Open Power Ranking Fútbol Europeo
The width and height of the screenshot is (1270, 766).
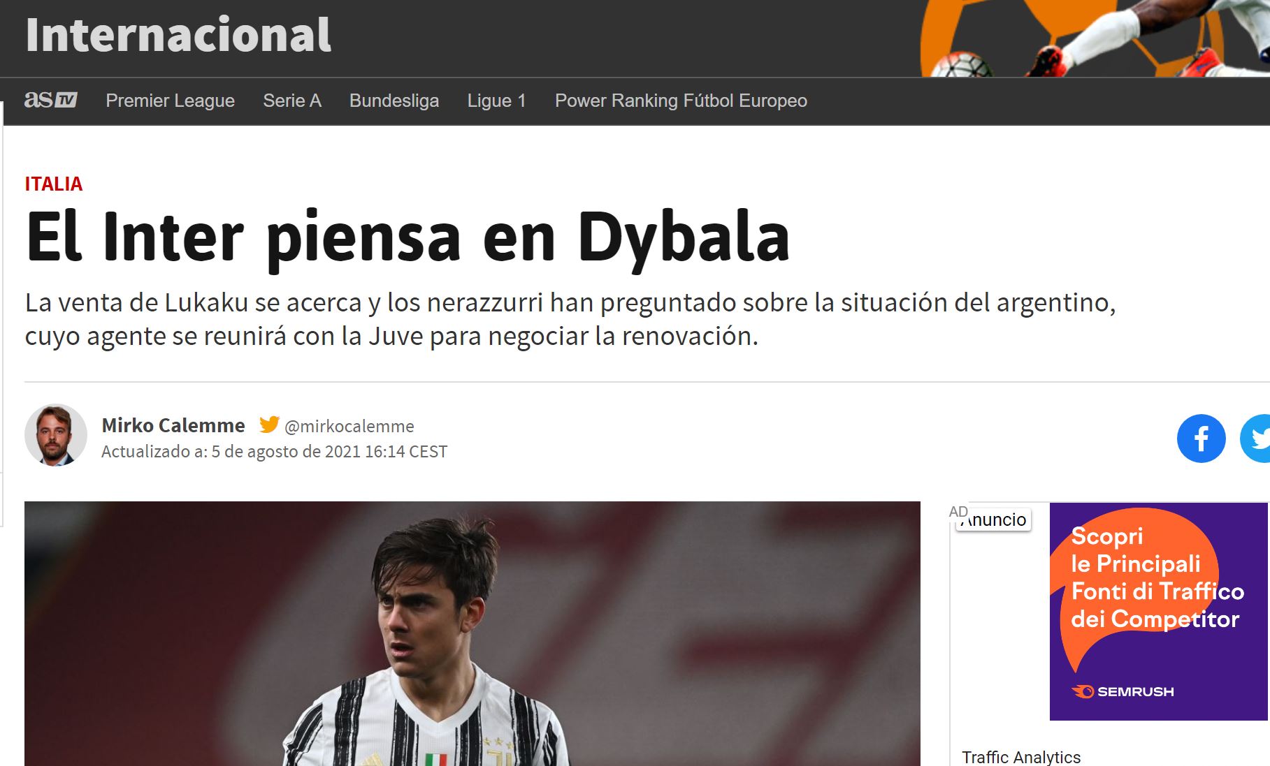[x=681, y=101]
